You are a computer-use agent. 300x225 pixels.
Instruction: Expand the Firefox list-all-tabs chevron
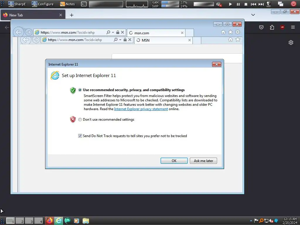(253, 15)
